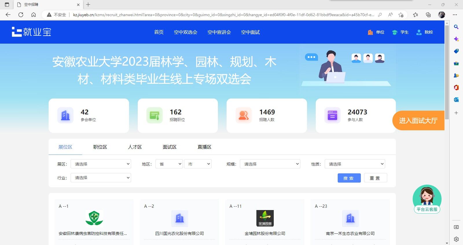Open 空中双选会 in navigation menu

pyautogui.click(x=185, y=32)
